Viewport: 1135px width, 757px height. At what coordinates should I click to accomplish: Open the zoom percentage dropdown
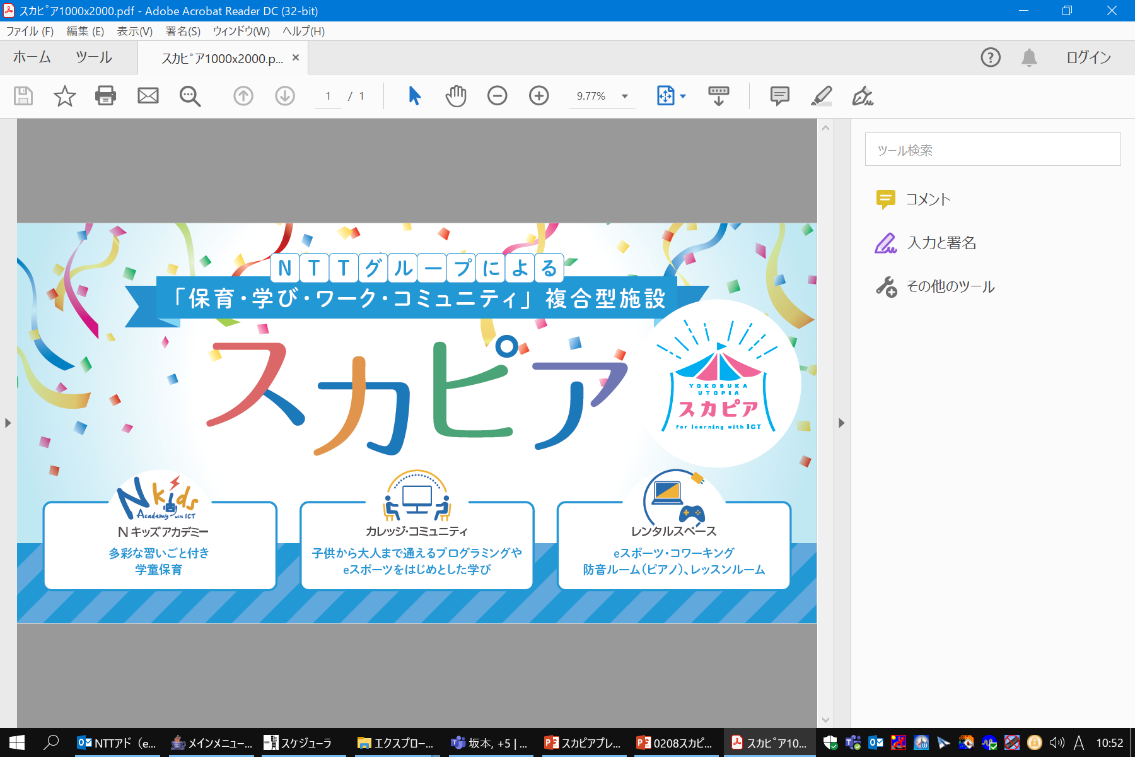(x=625, y=97)
